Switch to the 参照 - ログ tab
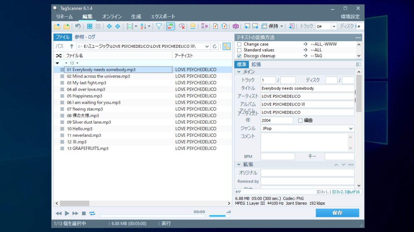Screen dimensions: 414x232 click(x=85, y=37)
